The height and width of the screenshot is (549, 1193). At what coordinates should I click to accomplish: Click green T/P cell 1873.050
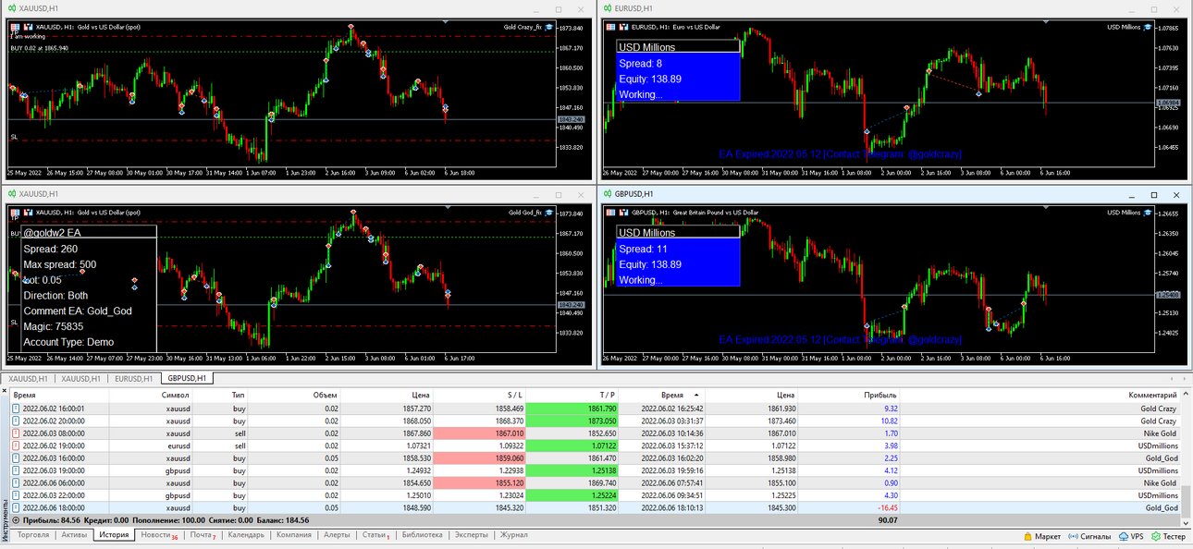click(x=573, y=421)
